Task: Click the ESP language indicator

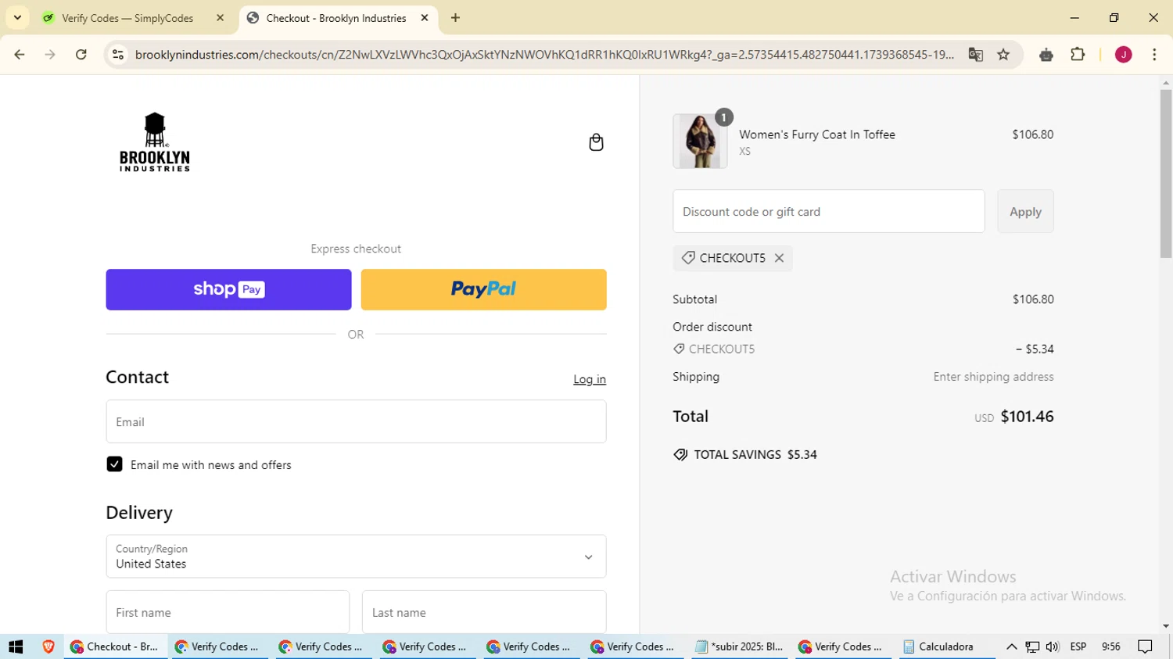Action: click(1078, 646)
